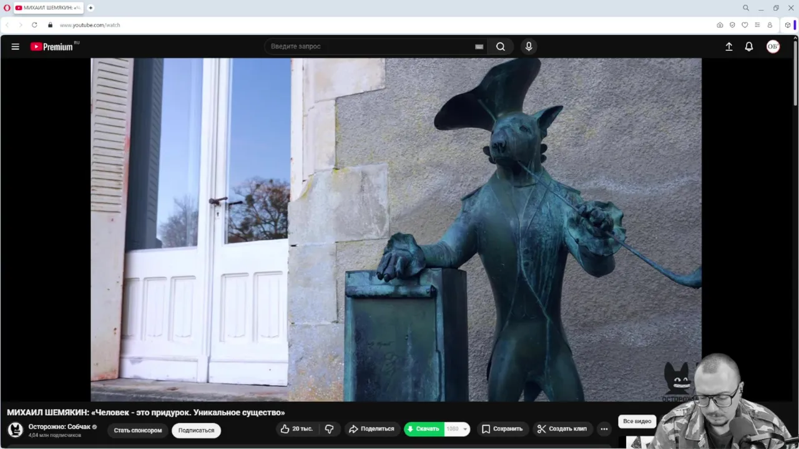799x449 pixels.
Task: Click the video title text
Action: coord(146,412)
